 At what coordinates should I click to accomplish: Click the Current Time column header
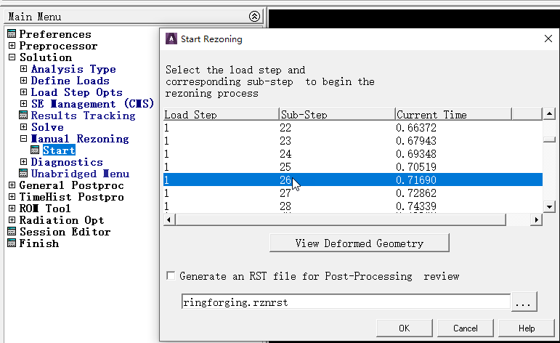(453, 115)
